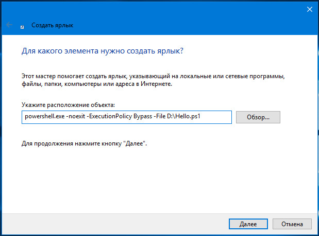Screen dimensions: 319x236
Task: Place cursor on powershell.exe in the path field
Action: pyautogui.click(x=44, y=117)
